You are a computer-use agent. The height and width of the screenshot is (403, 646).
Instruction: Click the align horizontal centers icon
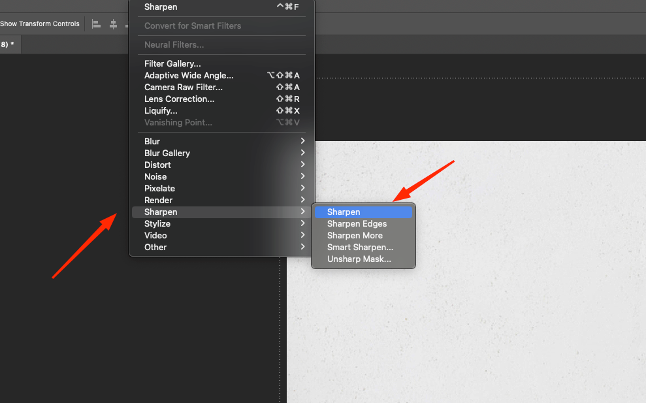click(113, 24)
